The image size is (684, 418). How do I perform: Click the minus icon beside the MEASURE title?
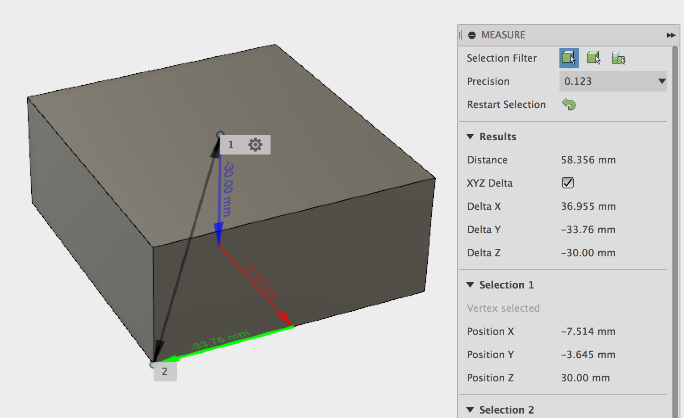click(471, 35)
